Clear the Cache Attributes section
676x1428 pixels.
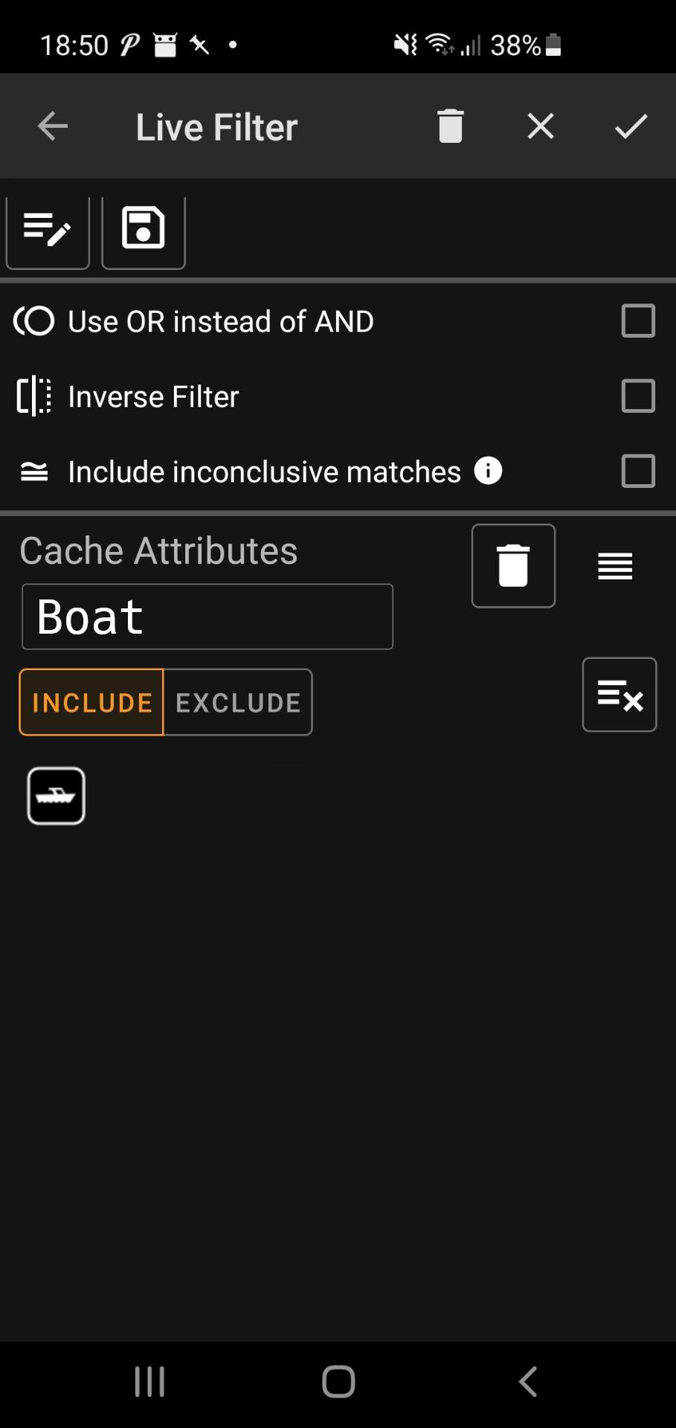(x=512, y=565)
